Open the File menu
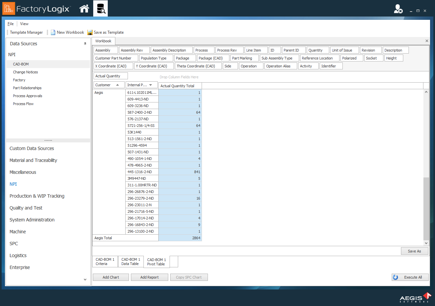This screenshot has height=306, width=435. (x=10, y=23)
